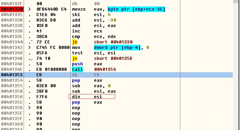This screenshot has width=241, height=130.
Task: Select address cell 00401349
Action: 12,53
